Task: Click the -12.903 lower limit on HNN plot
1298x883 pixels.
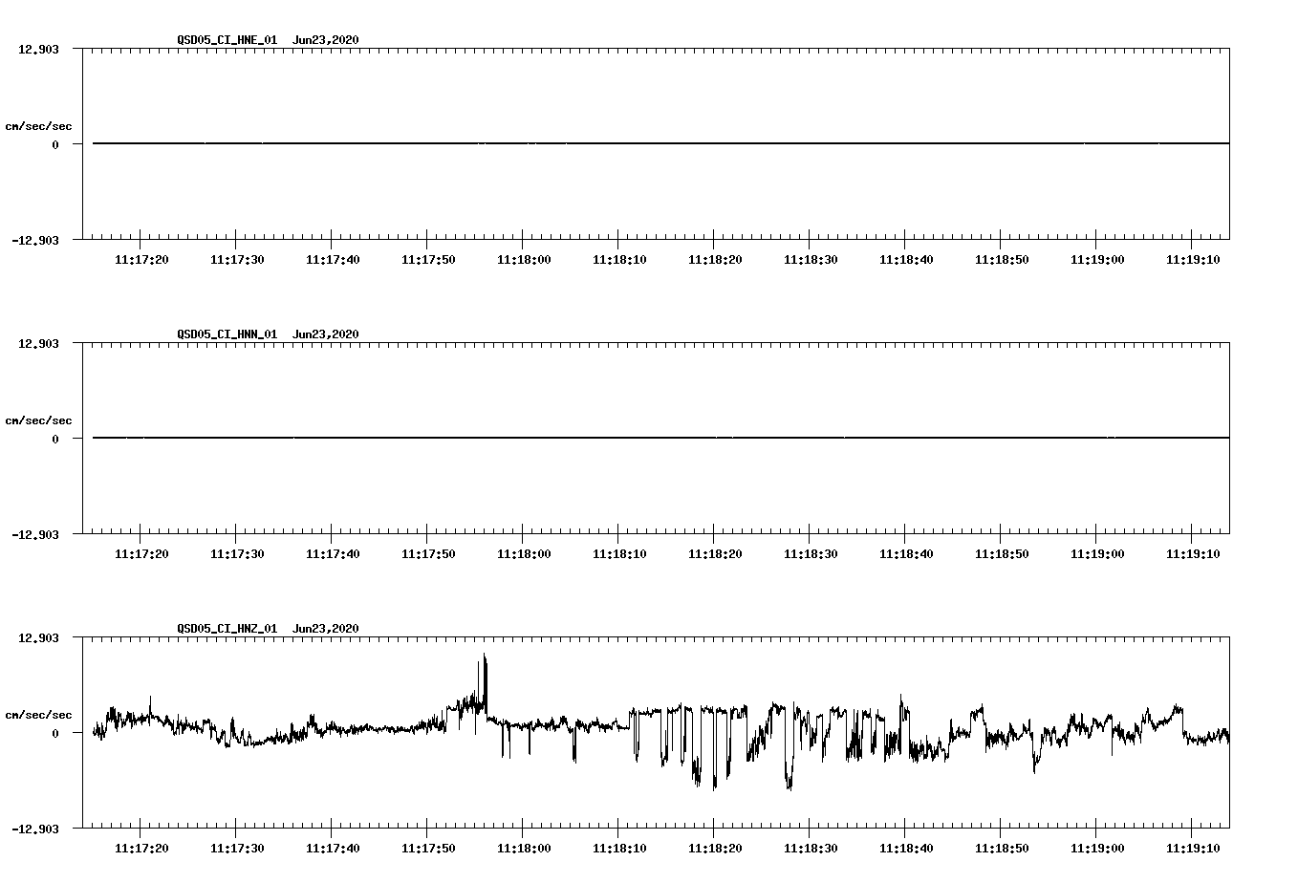Action: click(35, 535)
